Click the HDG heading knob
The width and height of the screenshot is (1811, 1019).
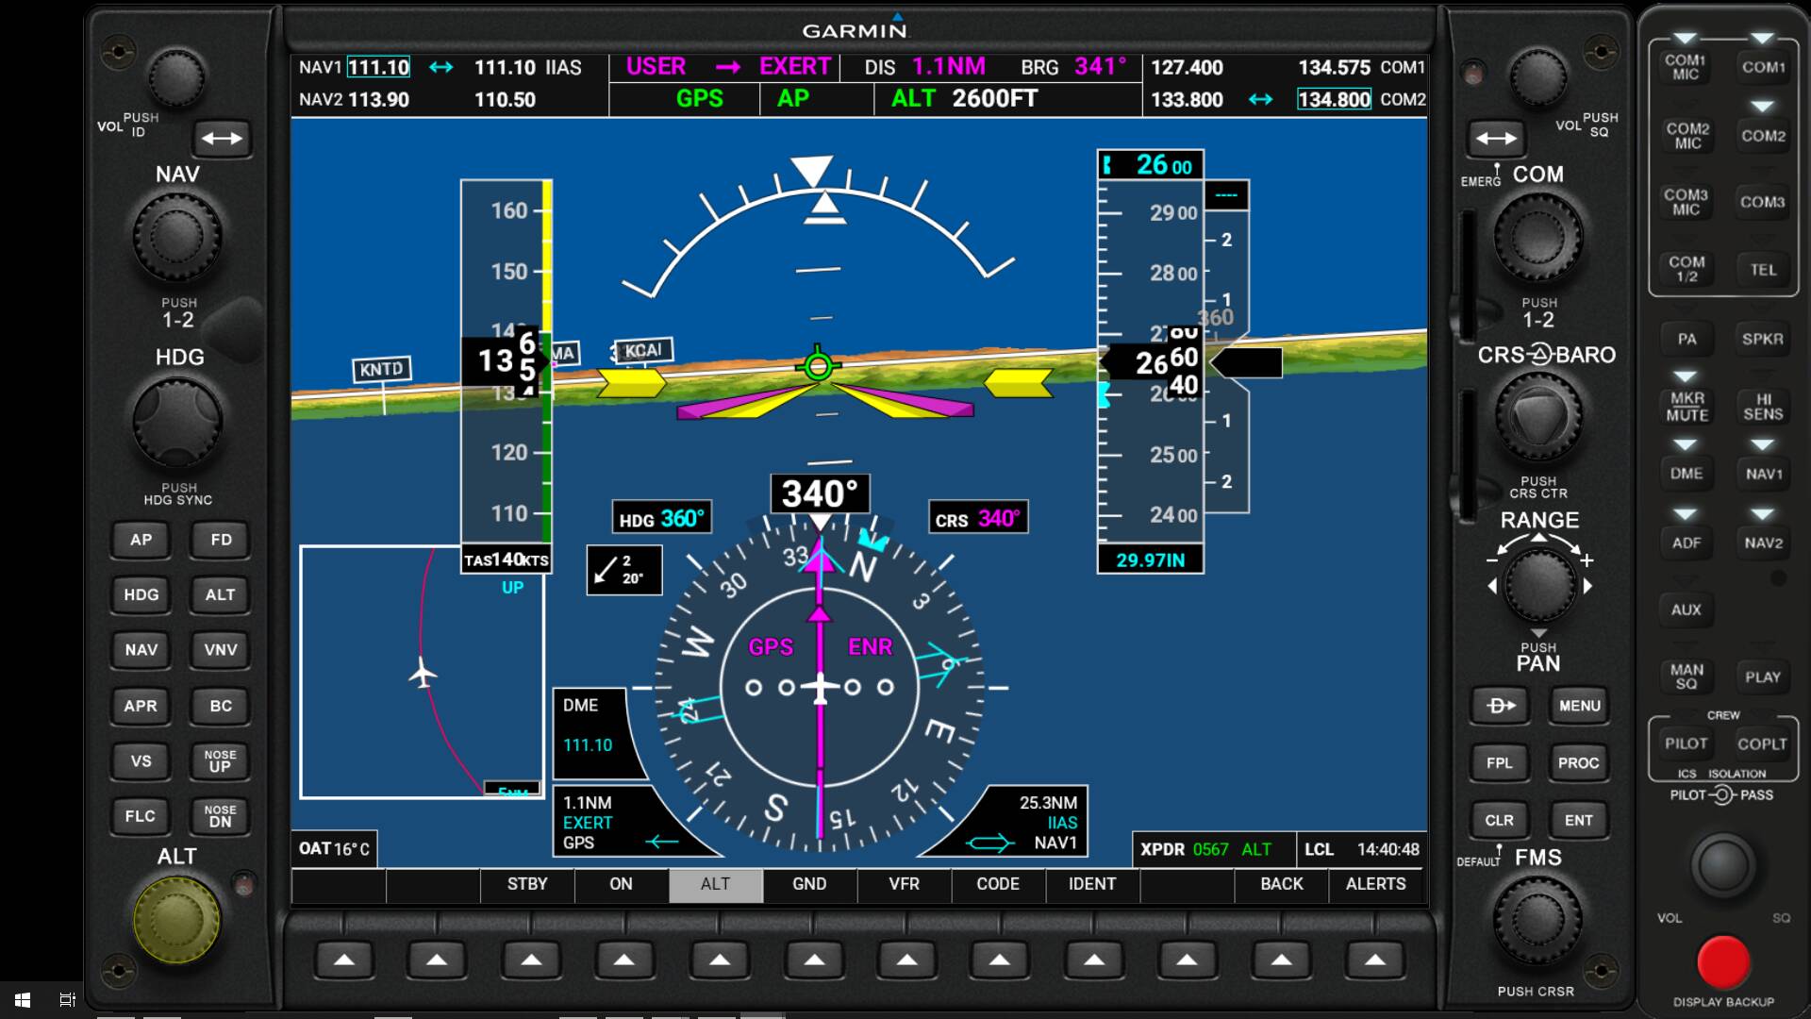point(177,422)
